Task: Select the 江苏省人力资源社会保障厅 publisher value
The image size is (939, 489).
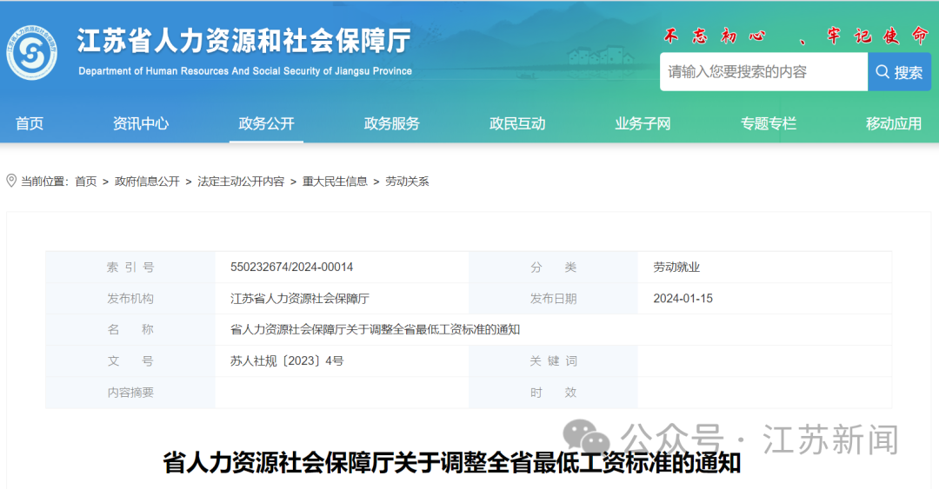Action: [x=299, y=299]
